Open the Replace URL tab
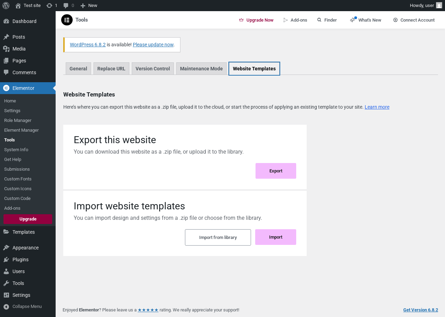This screenshot has height=317, width=445. coord(111,69)
